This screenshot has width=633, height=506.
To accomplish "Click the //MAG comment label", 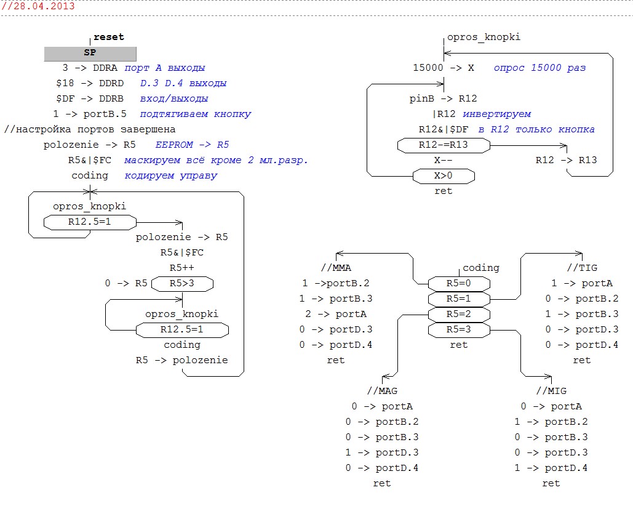I will pyautogui.click(x=382, y=391).
